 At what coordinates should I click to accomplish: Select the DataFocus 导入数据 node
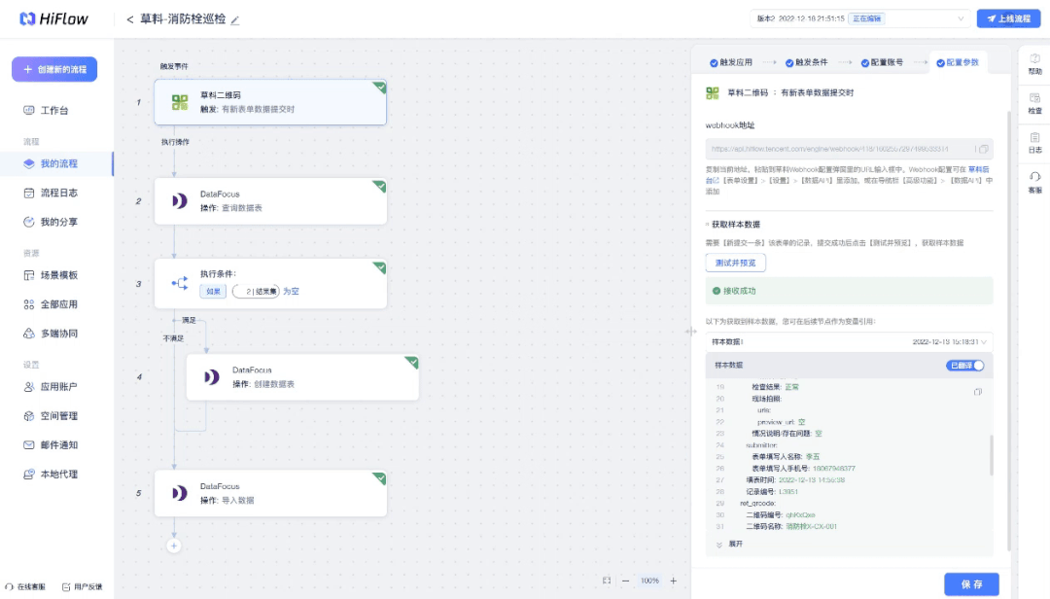(270, 493)
